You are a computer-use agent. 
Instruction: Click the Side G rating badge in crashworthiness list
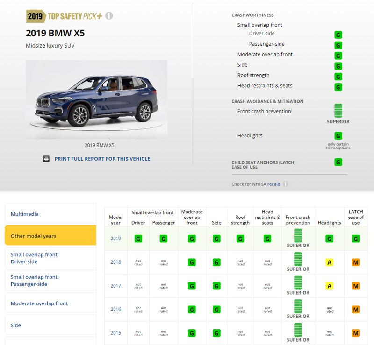pos(338,66)
